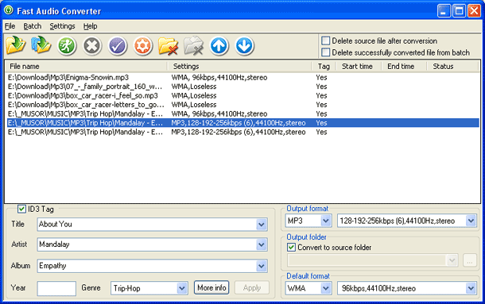Open settings with the orange gear icon

coord(142,46)
